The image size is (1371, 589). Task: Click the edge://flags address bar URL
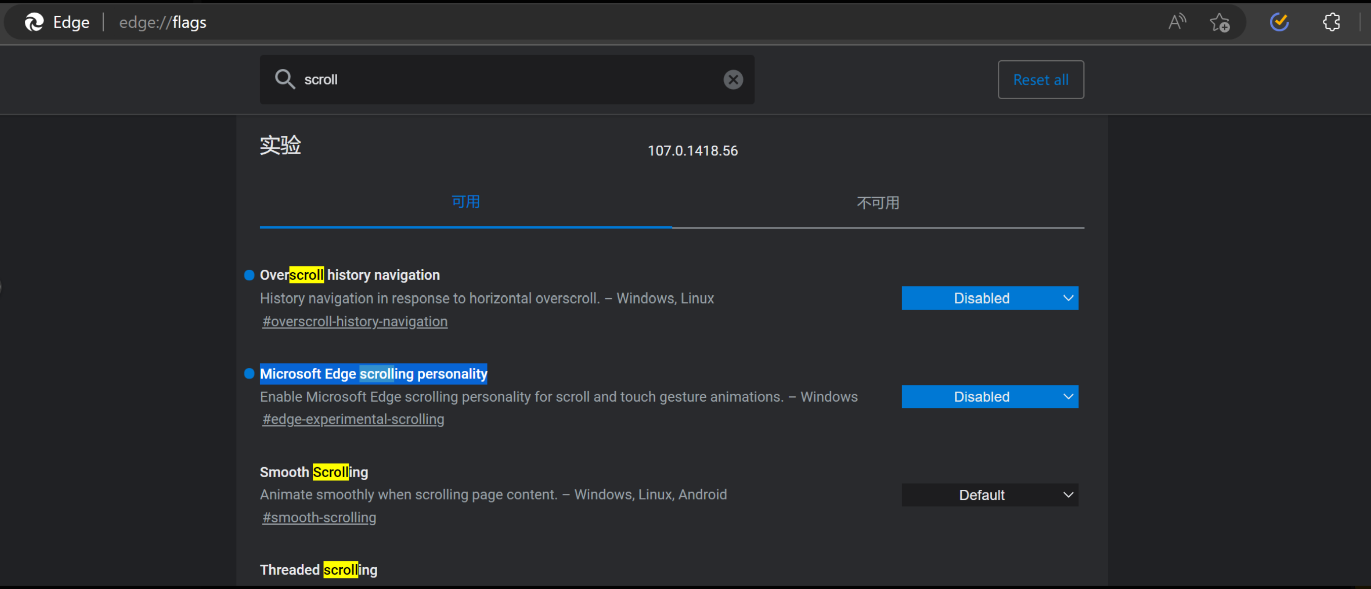tap(163, 22)
